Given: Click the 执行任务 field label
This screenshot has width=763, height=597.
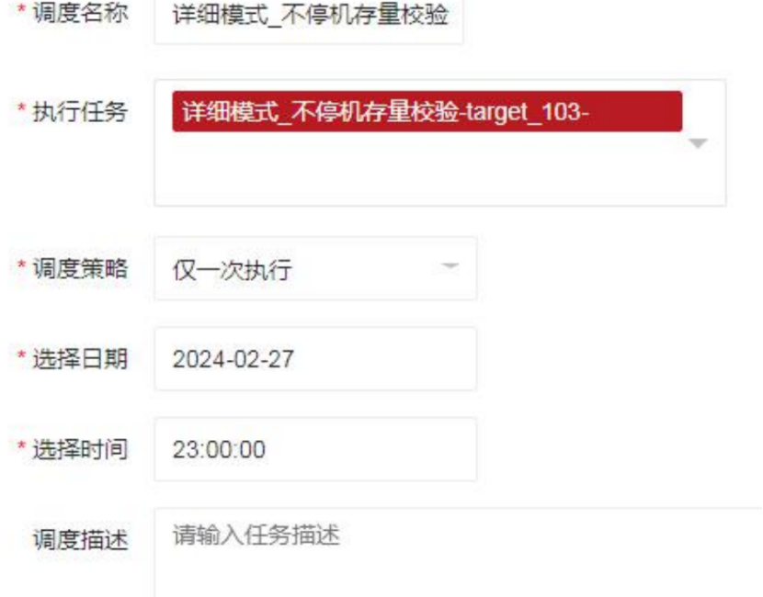Looking at the screenshot, I should pos(80,112).
